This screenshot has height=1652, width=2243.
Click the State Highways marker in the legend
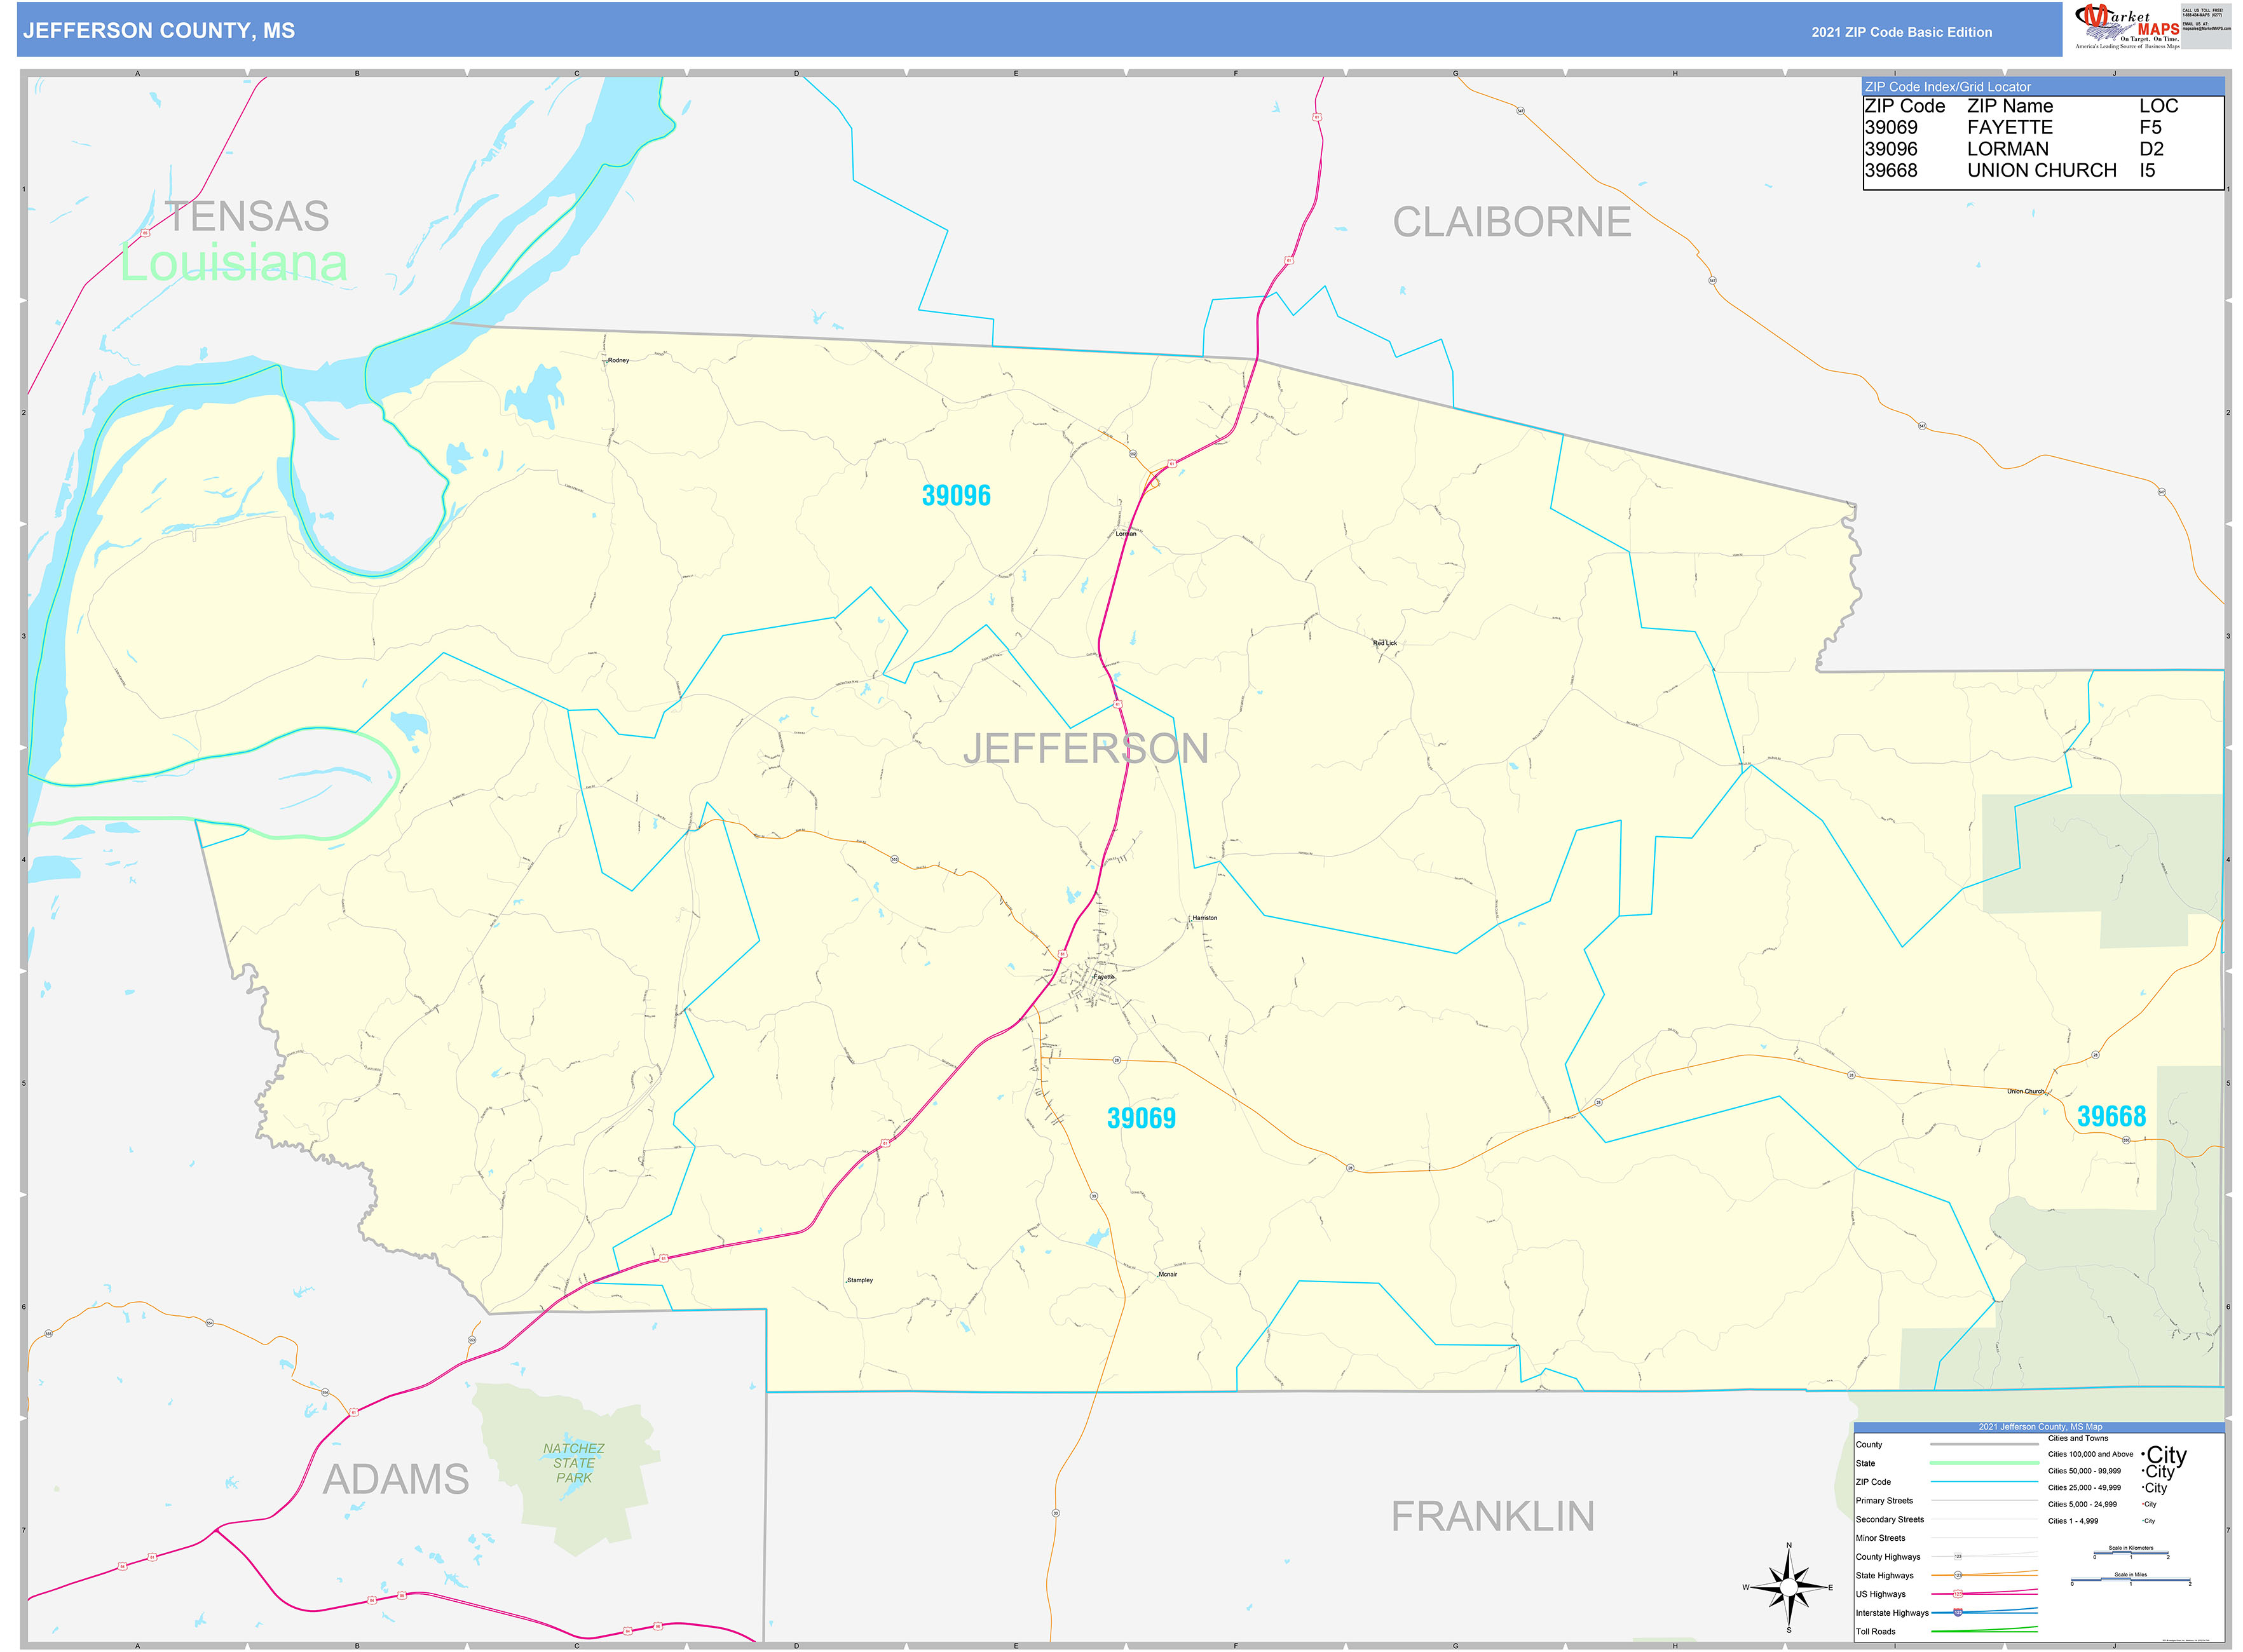1958,1575
